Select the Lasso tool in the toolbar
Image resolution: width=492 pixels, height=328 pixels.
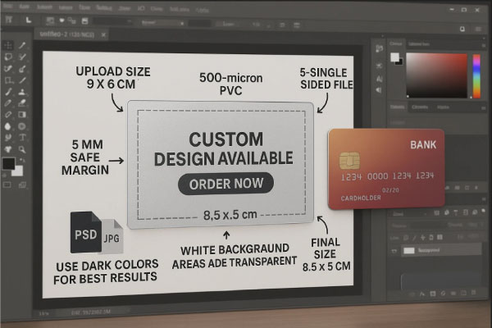click(x=7, y=57)
